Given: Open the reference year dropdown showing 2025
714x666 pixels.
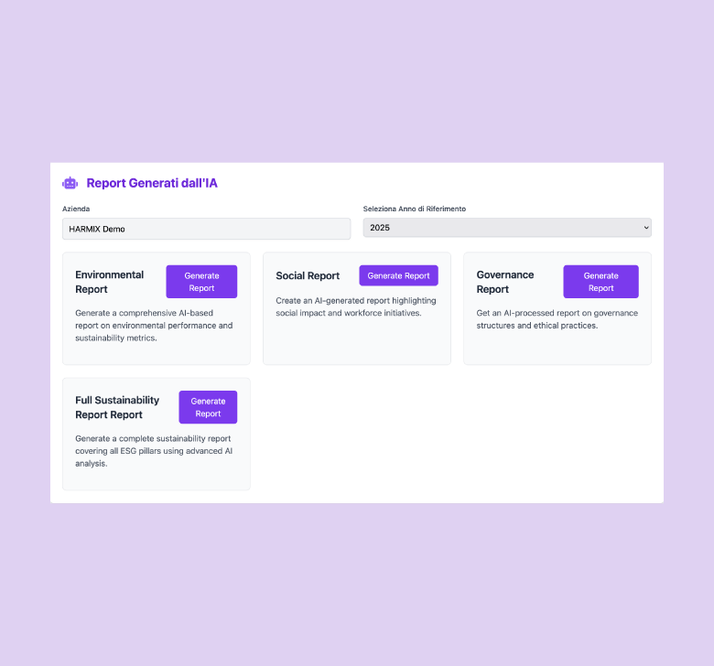Looking at the screenshot, I should [x=507, y=228].
